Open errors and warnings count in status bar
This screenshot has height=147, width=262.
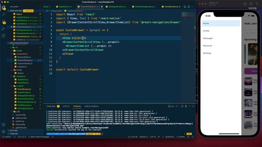point(22,137)
